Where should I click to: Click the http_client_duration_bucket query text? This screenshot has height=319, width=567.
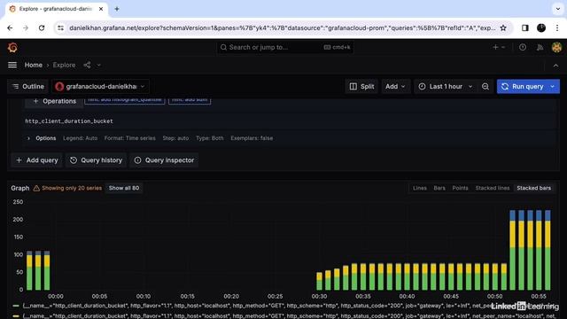pyautogui.click(x=69, y=121)
